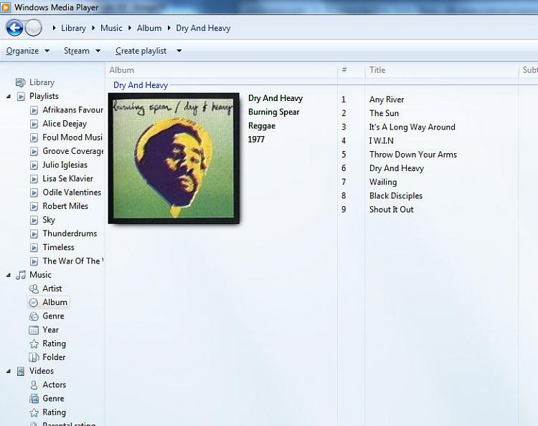
Task: Click the Robert Miles playlist icon
Action: (34, 206)
